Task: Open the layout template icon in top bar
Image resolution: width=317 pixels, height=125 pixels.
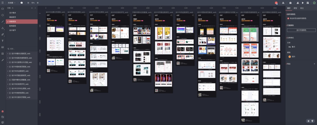Action: pos(308,3)
